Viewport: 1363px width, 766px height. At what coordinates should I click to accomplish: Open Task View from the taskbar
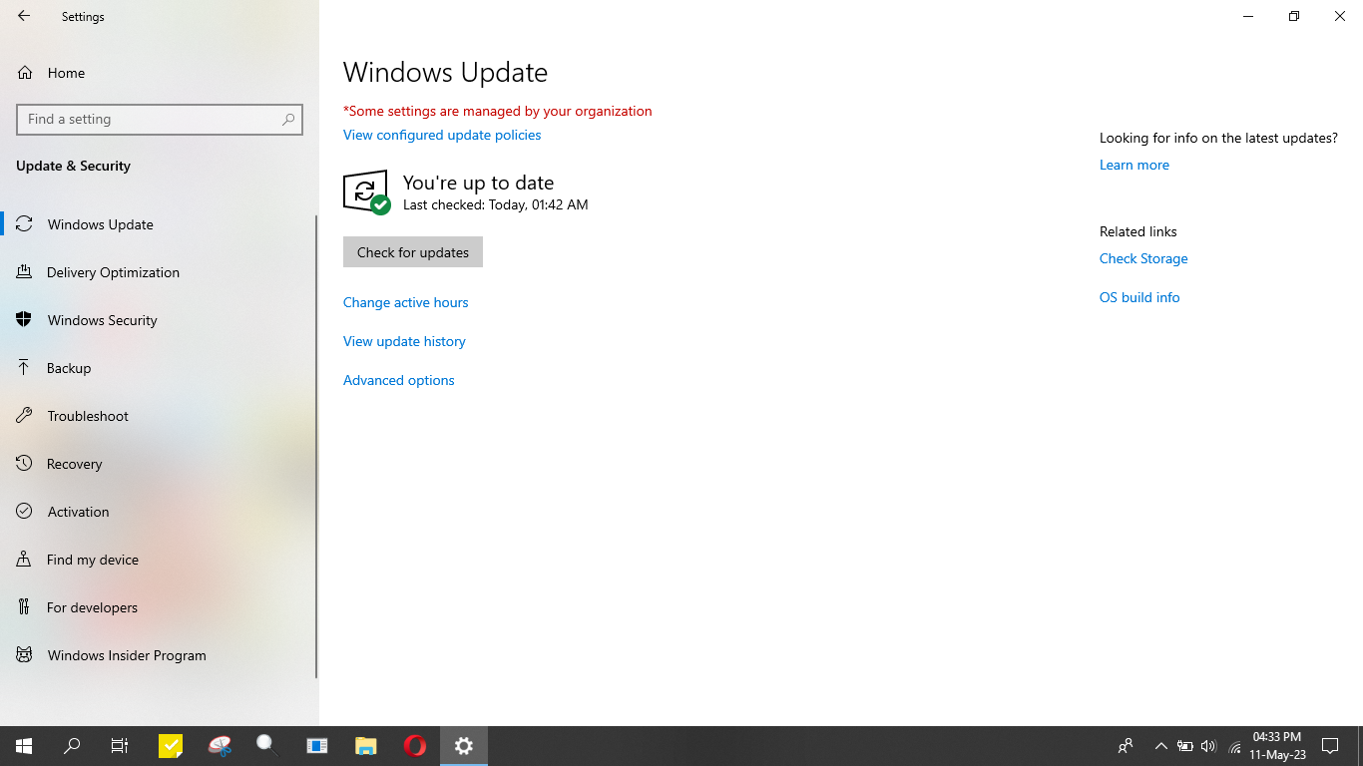(120, 746)
